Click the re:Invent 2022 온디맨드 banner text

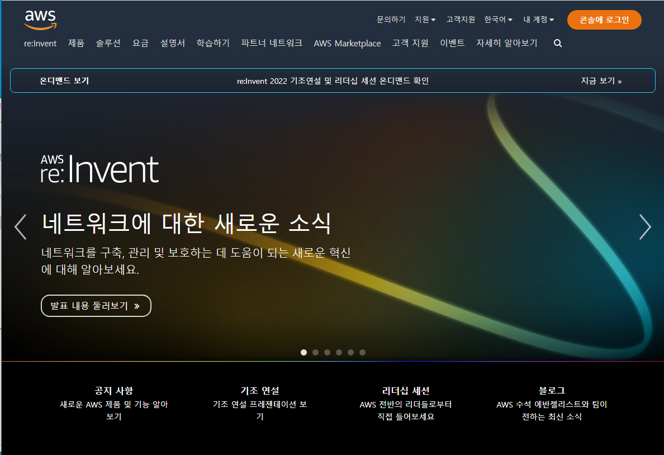[333, 81]
